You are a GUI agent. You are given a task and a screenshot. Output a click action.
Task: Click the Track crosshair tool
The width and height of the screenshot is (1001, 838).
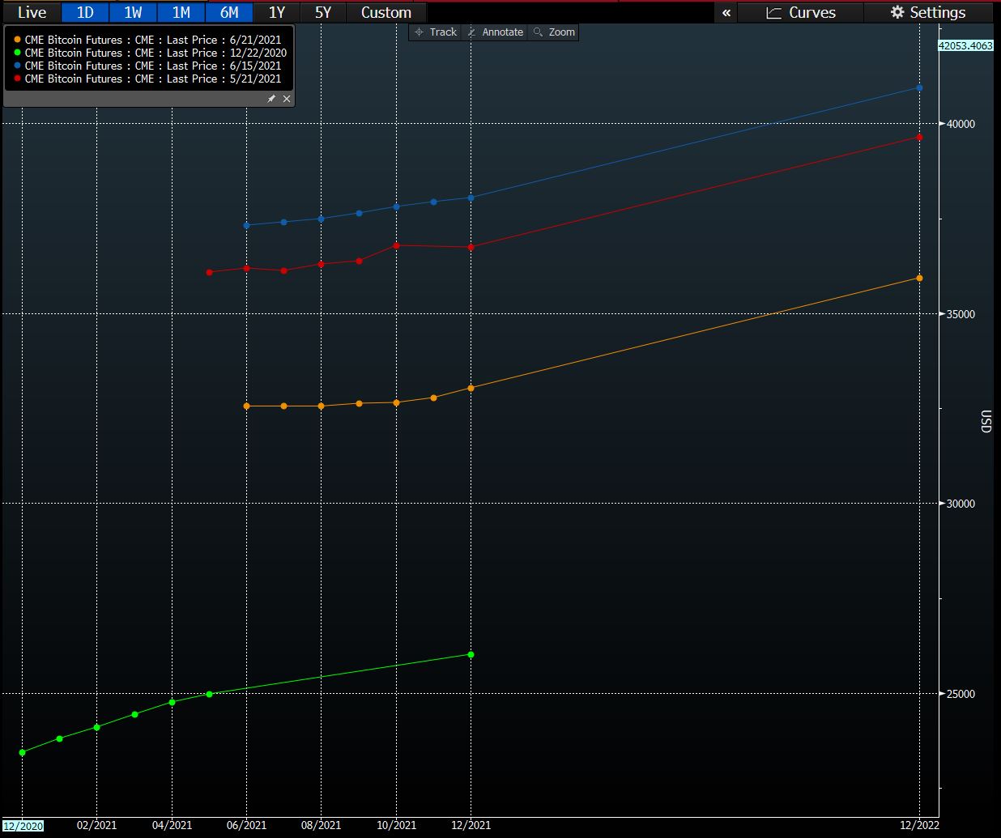(435, 32)
